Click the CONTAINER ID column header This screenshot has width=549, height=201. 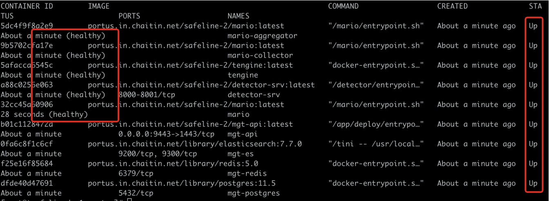pyautogui.click(x=27, y=6)
